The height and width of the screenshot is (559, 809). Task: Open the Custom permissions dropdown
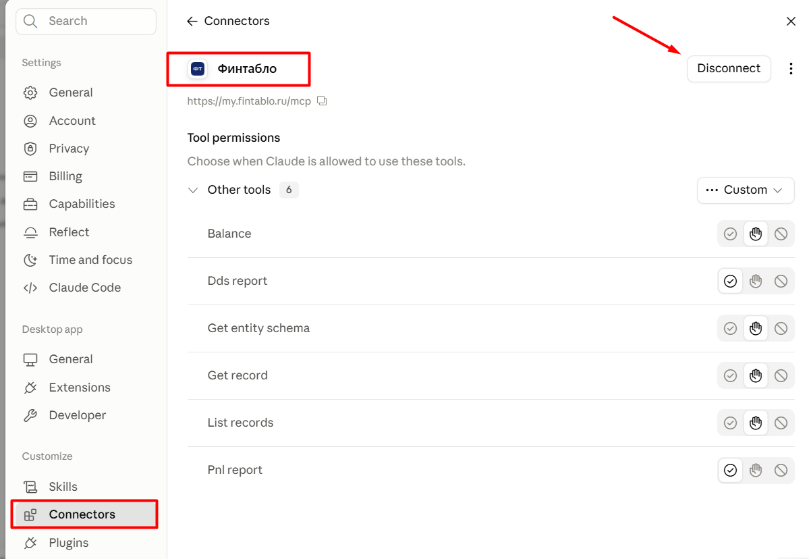tap(745, 190)
